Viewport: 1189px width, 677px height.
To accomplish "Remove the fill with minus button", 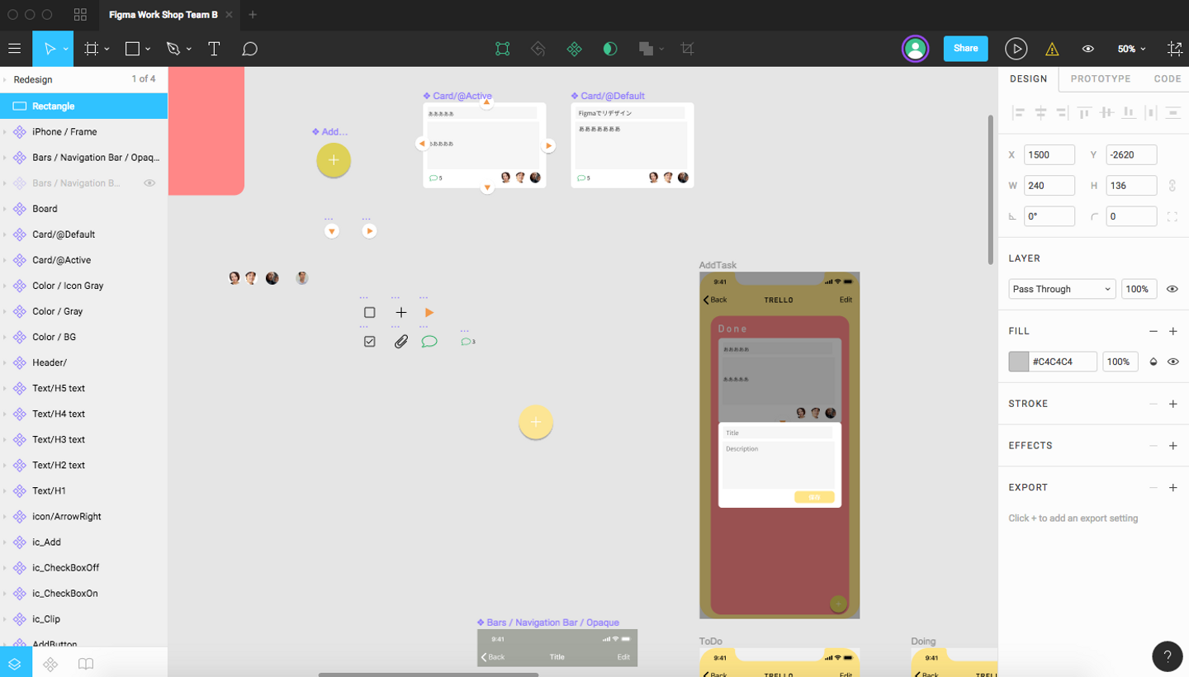I will click(1153, 331).
